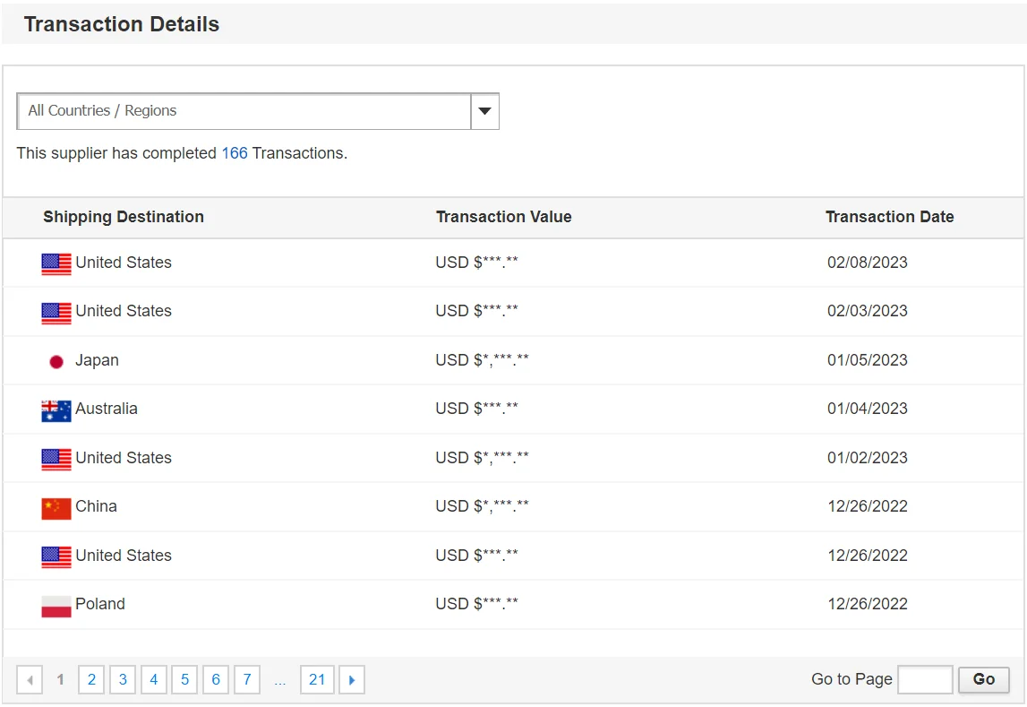Image resolution: width=1027 pixels, height=707 pixels.
Task: Focus the Go to Page input field
Action: 925,679
